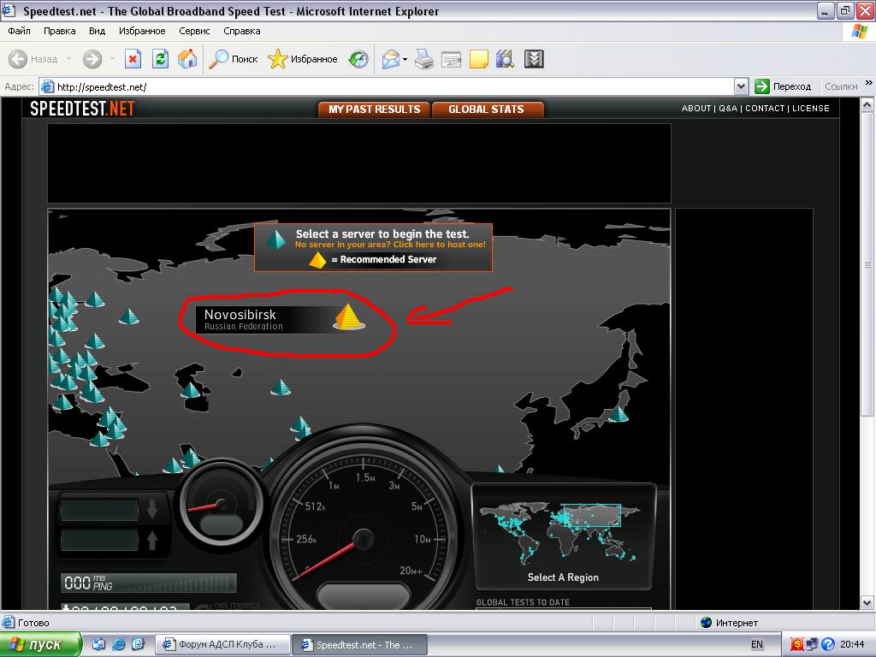Select the server pyramid near Japan
The image size is (876, 657).
pos(618,413)
